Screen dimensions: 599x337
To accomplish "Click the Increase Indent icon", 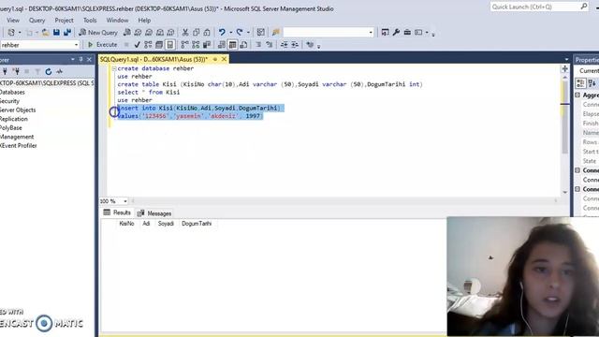I will pyautogui.click(x=295, y=45).
